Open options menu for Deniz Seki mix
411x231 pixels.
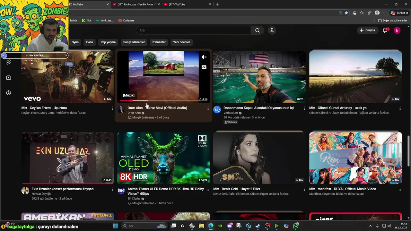tap(304, 189)
